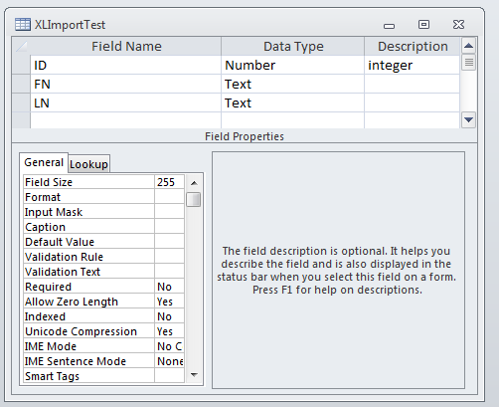The image size is (499, 407).
Task: Switch to the General tab
Action: point(44,162)
